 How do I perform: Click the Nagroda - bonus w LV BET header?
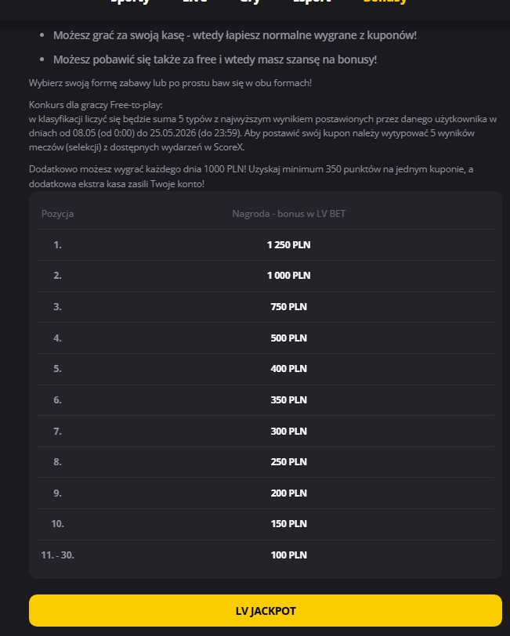[288, 214]
